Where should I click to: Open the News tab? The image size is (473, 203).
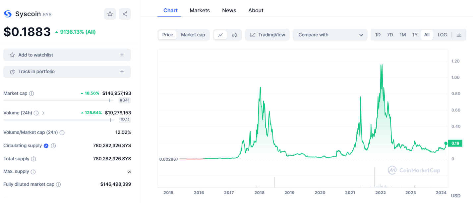pos(229,10)
